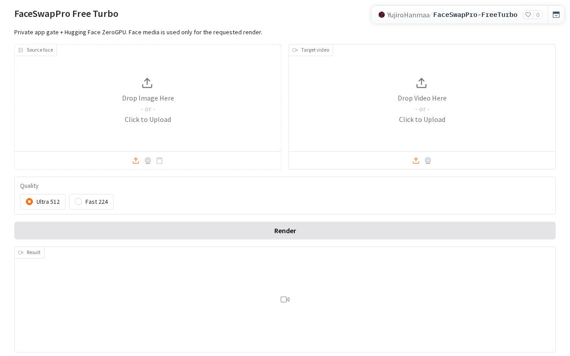
Task: Click the upload icon under Source face
Action: click(x=136, y=161)
